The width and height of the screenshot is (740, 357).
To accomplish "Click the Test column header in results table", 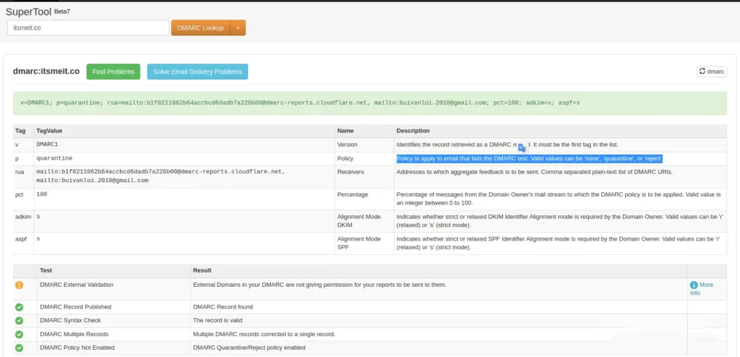I will point(46,270).
